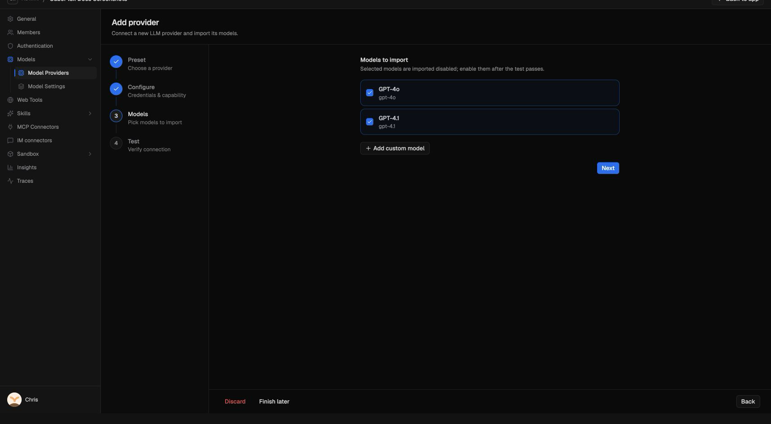Collapse the Models section chevron
This screenshot has height=424, width=771.
90,59
